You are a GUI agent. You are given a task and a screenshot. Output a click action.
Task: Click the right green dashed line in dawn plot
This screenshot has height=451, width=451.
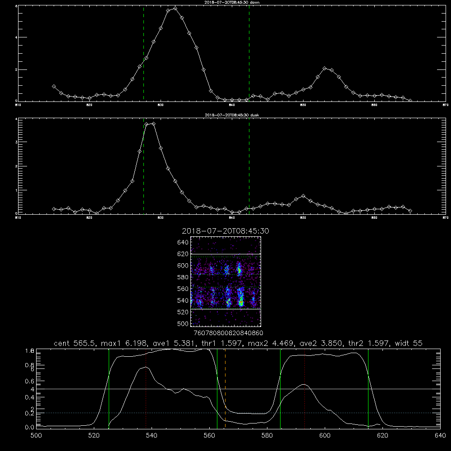click(249, 53)
